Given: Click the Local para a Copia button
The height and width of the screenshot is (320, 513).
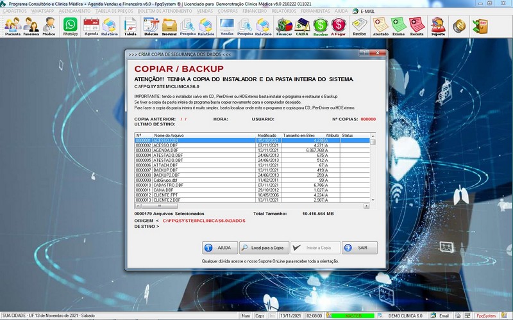Looking at the screenshot, I should pos(264,248).
